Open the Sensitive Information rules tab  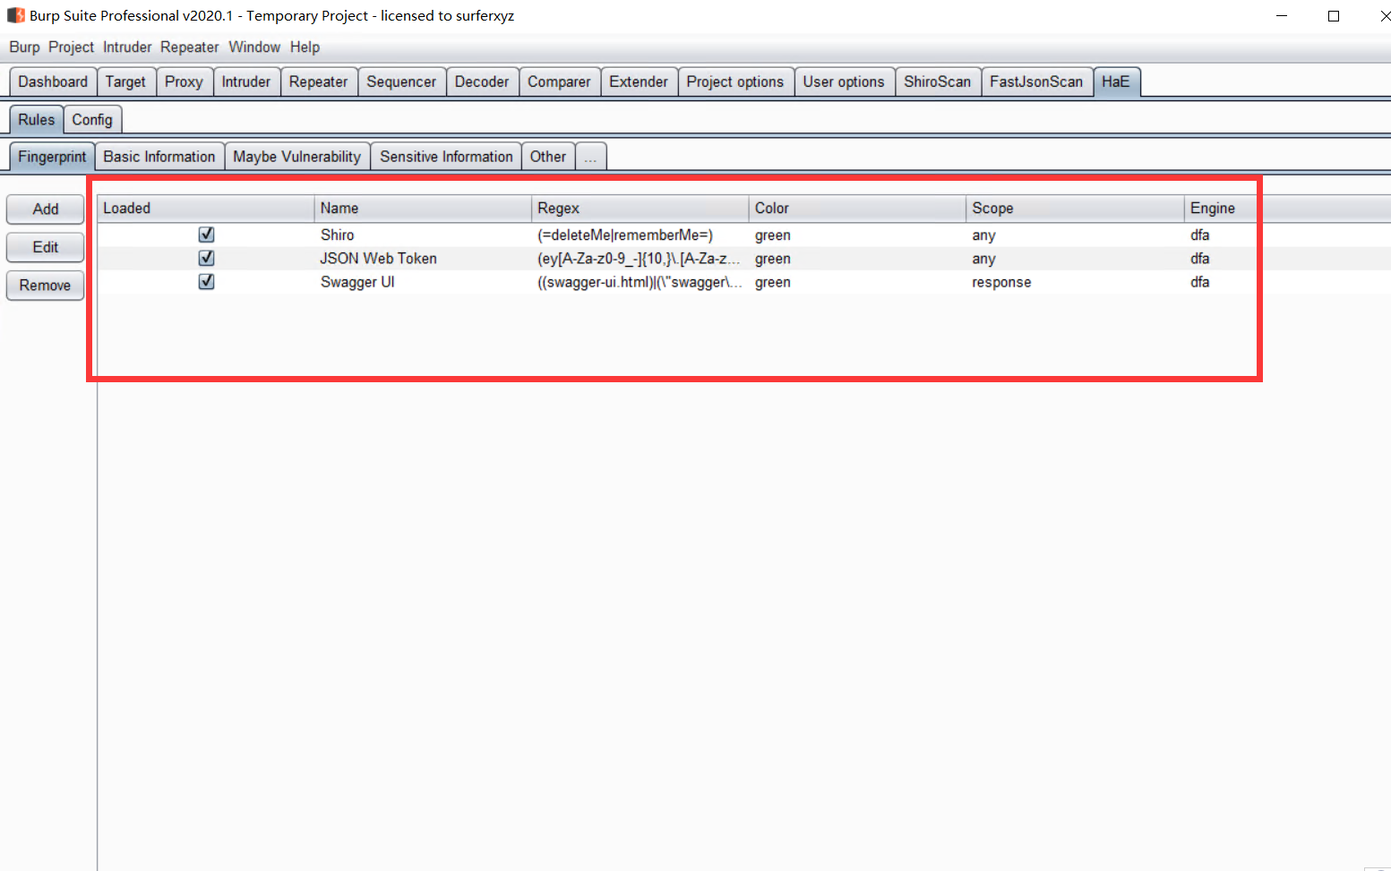tap(446, 157)
